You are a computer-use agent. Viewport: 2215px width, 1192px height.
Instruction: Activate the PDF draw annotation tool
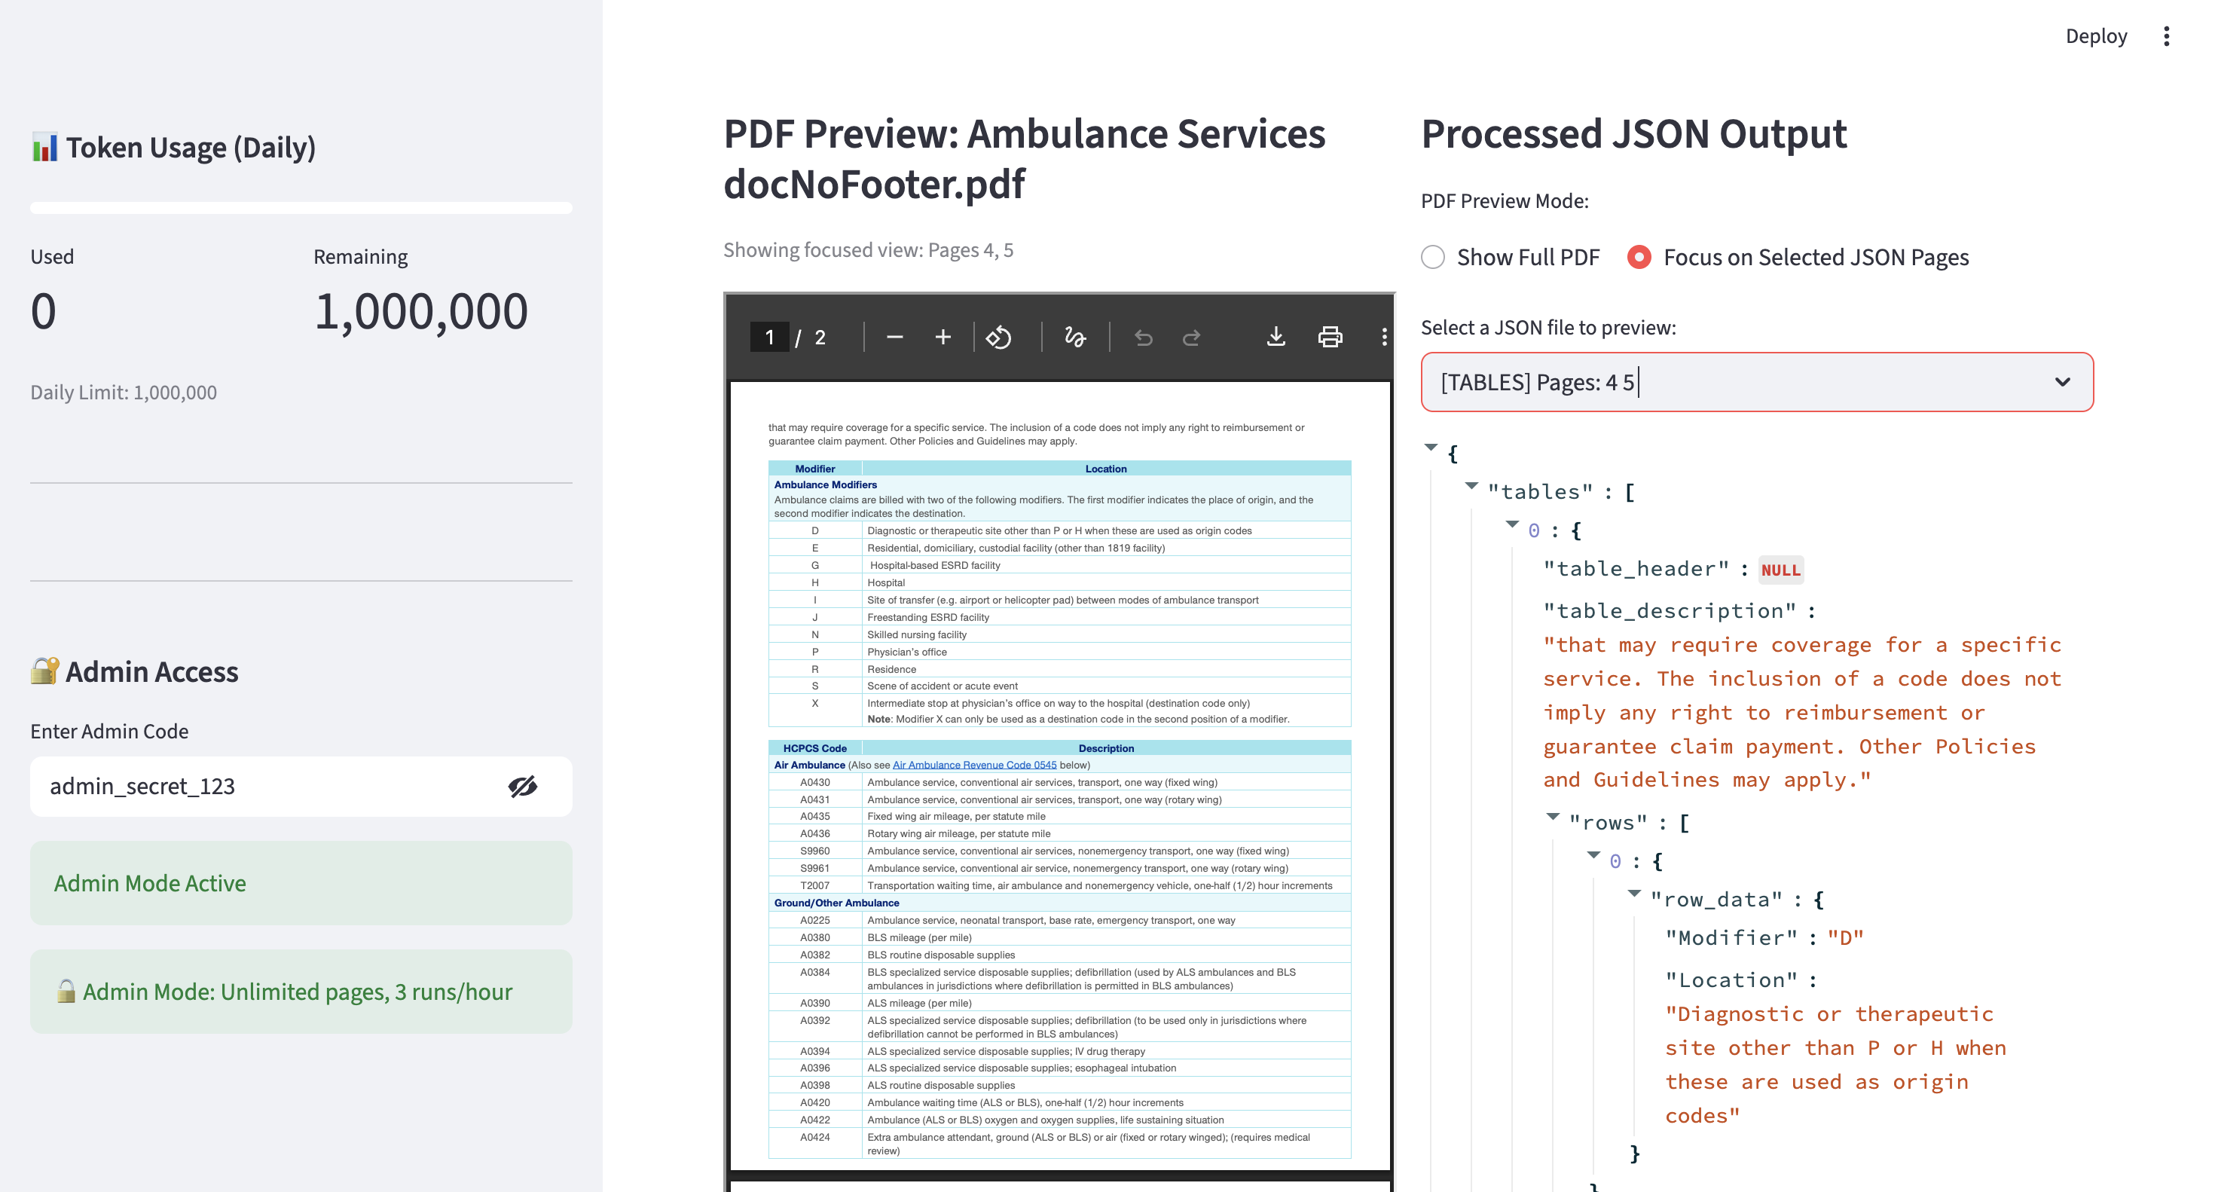point(1075,337)
